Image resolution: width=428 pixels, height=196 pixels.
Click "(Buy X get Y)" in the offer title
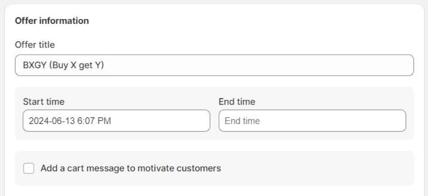(76, 65)
